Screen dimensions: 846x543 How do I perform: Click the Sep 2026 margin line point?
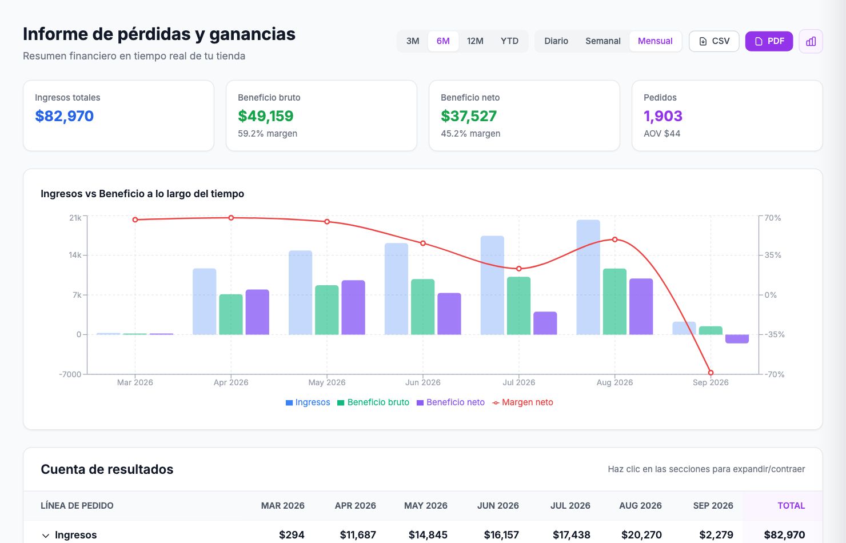711,373
